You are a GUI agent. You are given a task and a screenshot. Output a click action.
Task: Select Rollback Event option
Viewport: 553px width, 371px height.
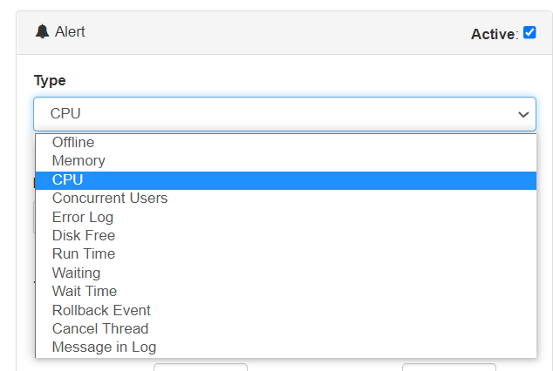pyautogui.click(x=101, y=310)
